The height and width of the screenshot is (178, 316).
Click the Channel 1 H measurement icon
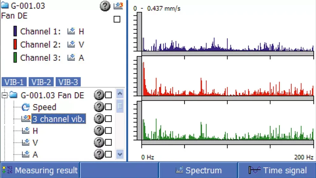[x=71, y=31]
